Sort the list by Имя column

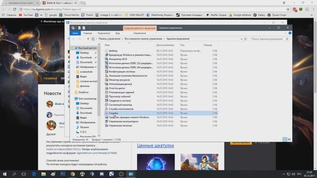pos(107,45)
